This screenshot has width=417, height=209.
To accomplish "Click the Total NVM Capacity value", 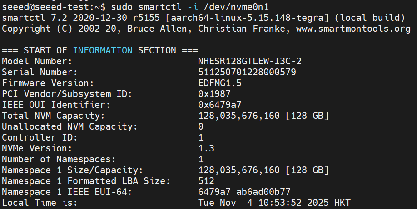I will [x=263, y=116].
